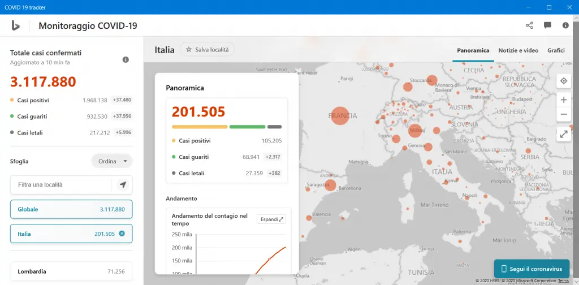Expand map to full screen

tap(564, 135)
